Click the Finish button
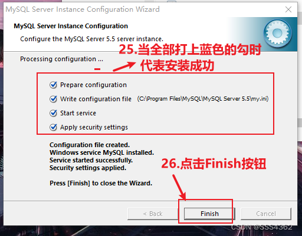 coord(209,214)
